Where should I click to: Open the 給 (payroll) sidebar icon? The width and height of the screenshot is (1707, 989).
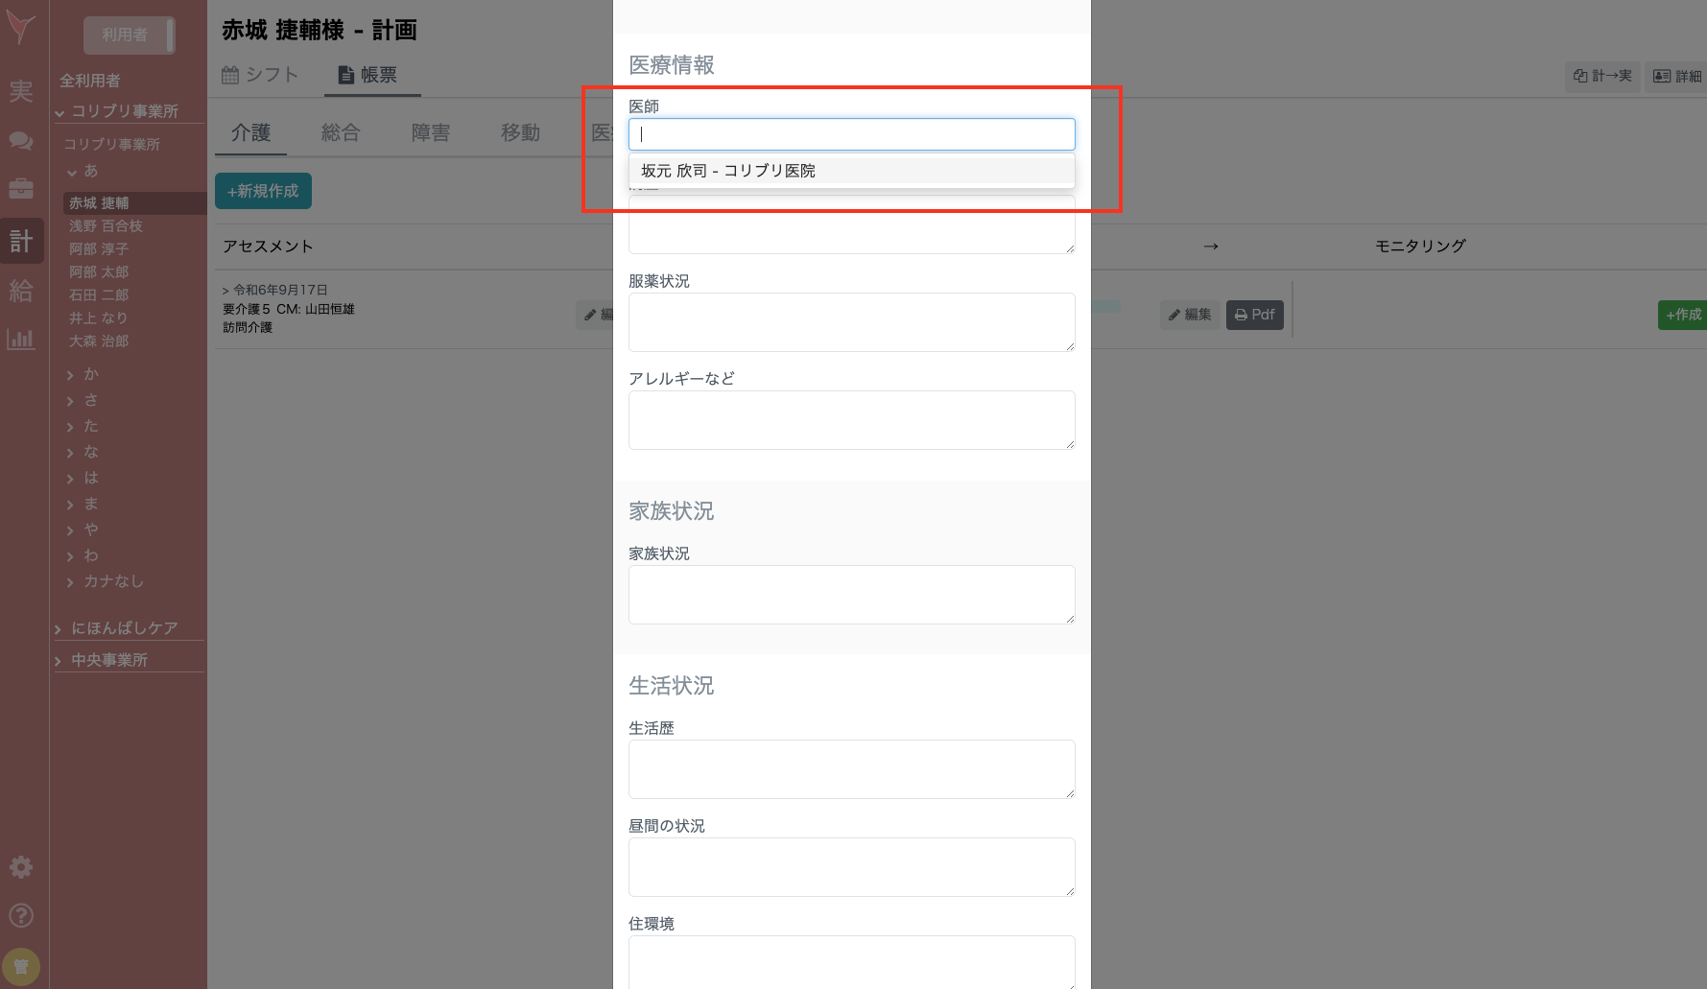[21, 291]
